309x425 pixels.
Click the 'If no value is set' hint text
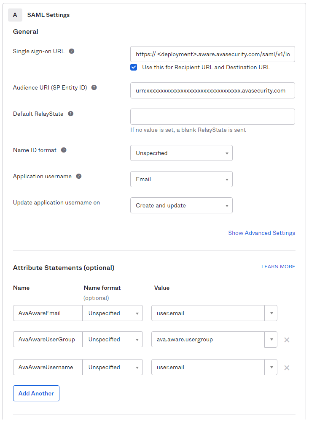[x=188, y=130]
